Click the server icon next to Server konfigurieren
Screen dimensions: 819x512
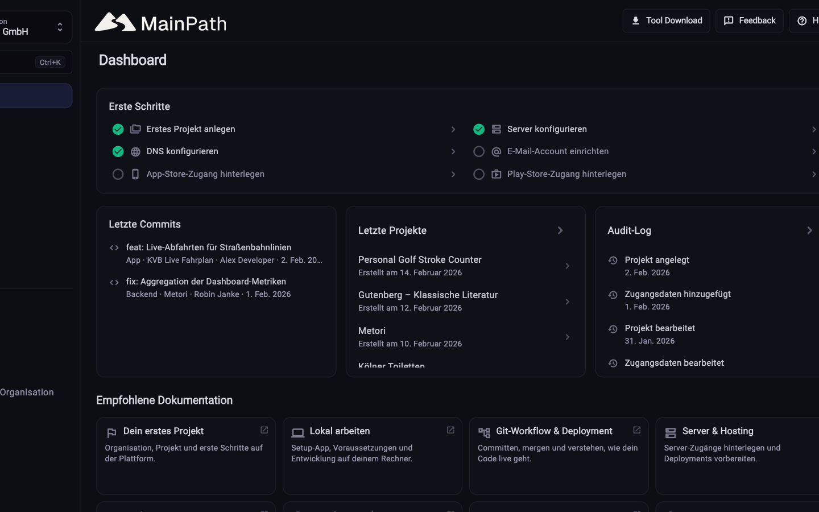[x=497, y=129]
